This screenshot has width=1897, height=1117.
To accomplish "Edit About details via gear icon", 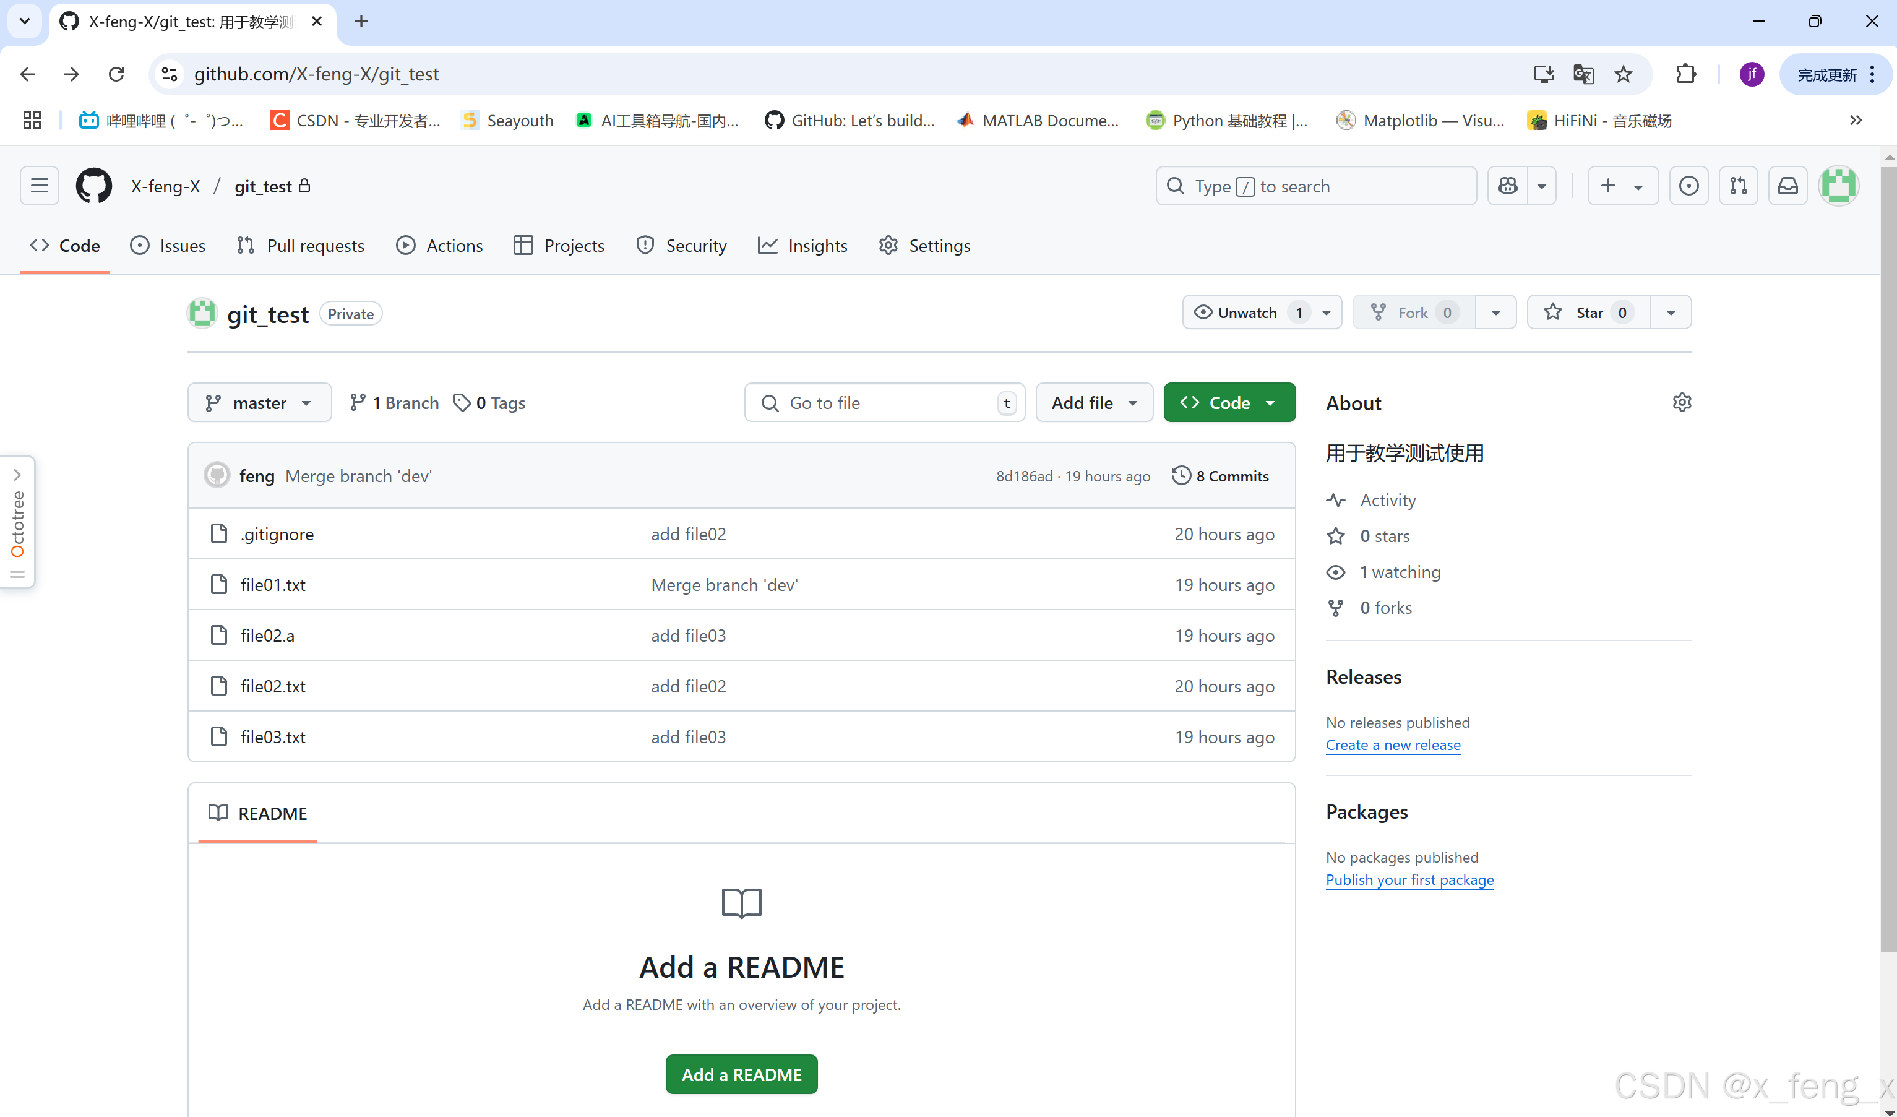I will (1682, 403).
